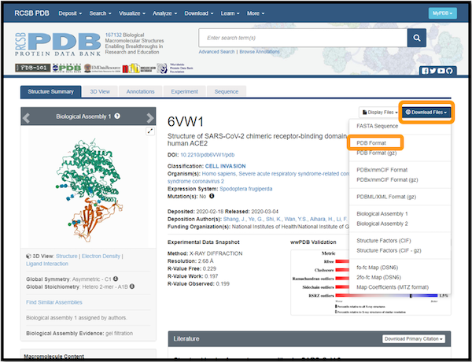Image resolution: width=472 pixels, height=362 pixels.
Task: Open the Spodoptera frugiperda link
Action: pos(246,189)
